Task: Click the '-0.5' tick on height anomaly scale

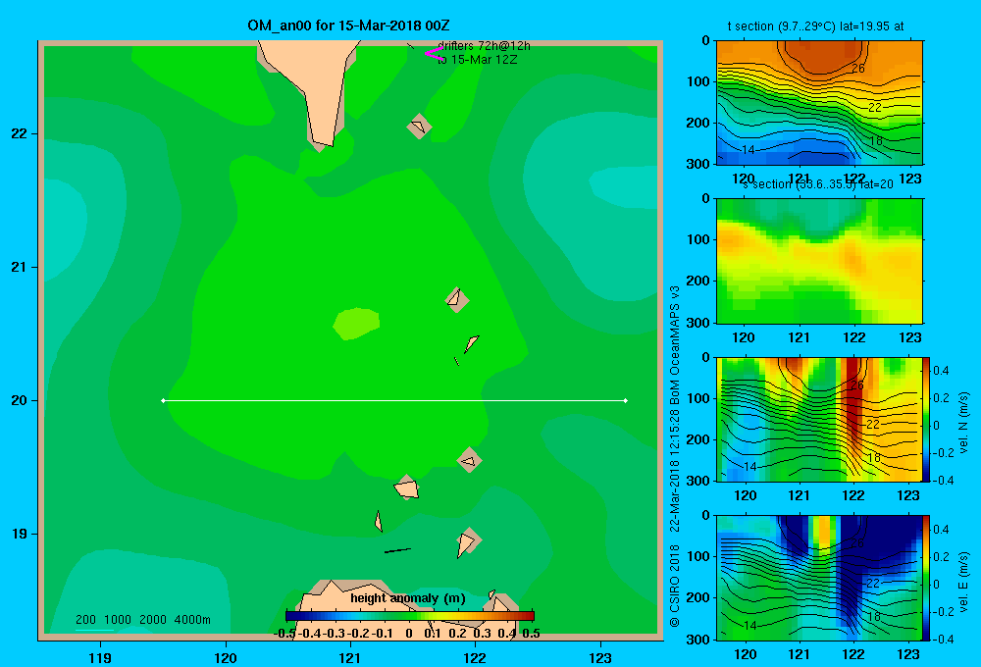Action: 284,634
